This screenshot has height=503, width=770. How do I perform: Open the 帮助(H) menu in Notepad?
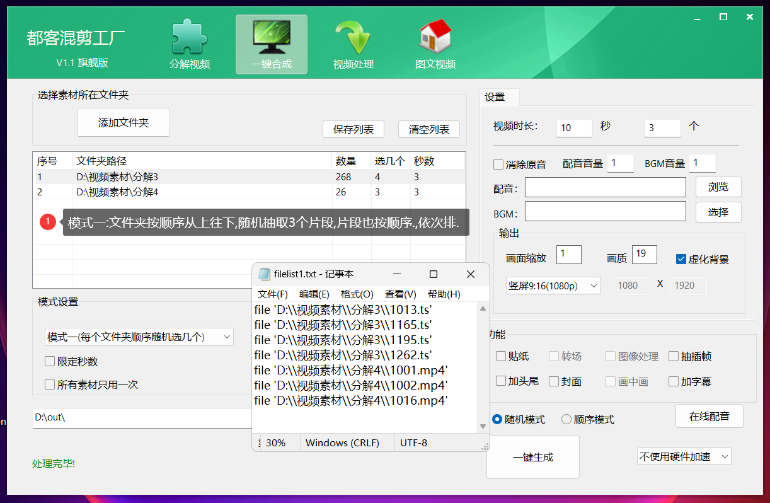point(444,294)
